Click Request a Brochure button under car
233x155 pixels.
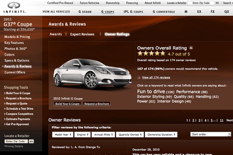[x=96, y=104]
